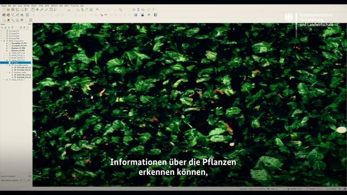Click the New GeoPackage Layer icon
Screen dimensions: 347x195
(x=8, y=15)
